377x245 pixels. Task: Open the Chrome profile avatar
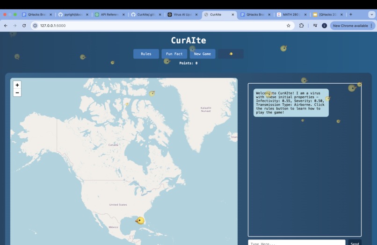click(x=324, y=26)
